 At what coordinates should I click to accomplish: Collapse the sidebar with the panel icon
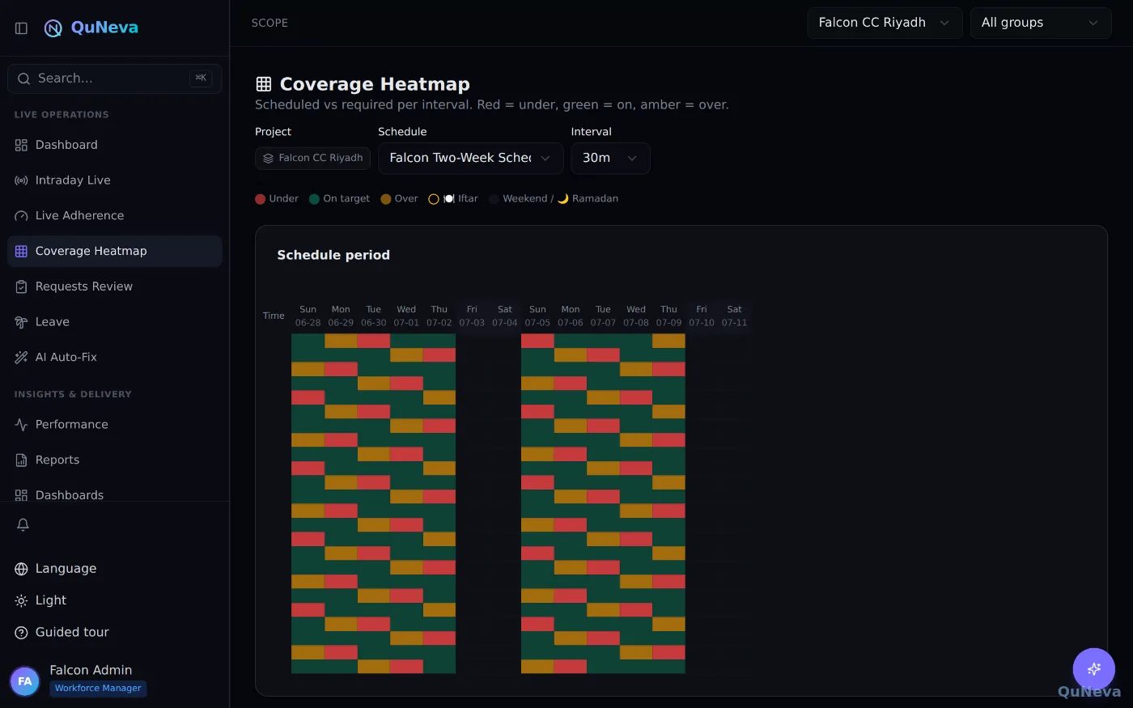click(x=22, y=28)
